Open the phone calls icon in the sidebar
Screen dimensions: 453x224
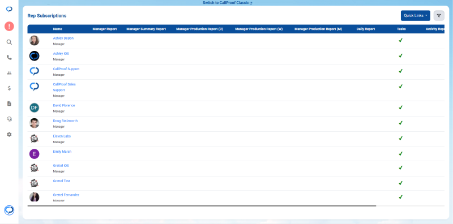pos(9,58)
